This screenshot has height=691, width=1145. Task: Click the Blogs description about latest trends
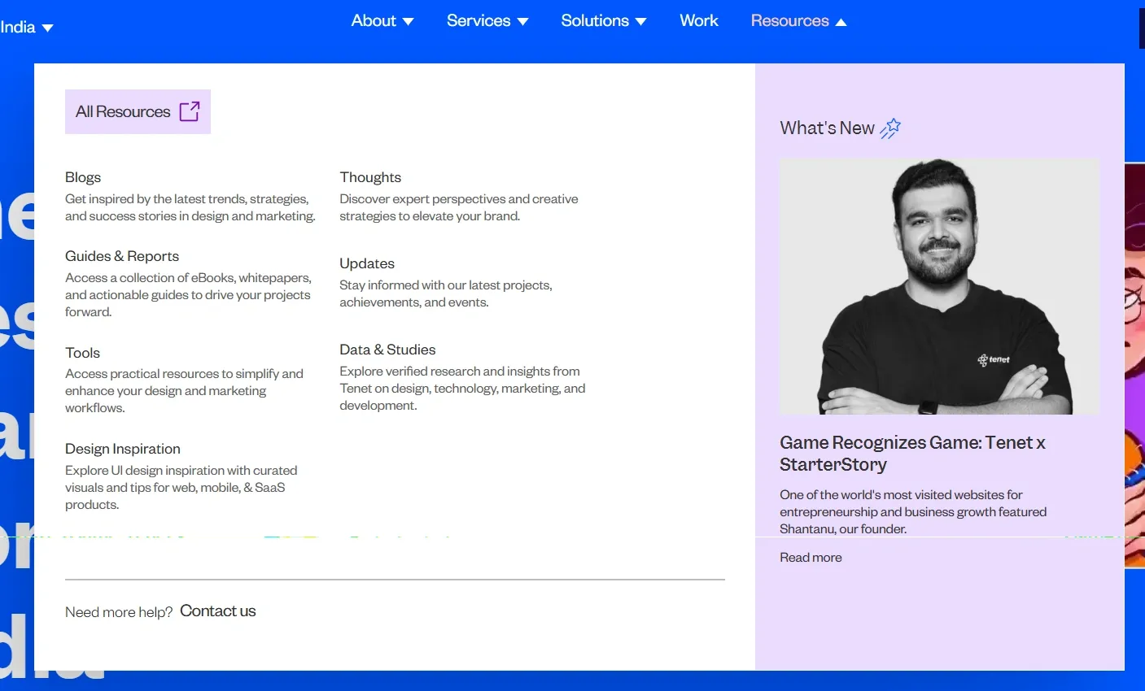click(x=190, y=207)
